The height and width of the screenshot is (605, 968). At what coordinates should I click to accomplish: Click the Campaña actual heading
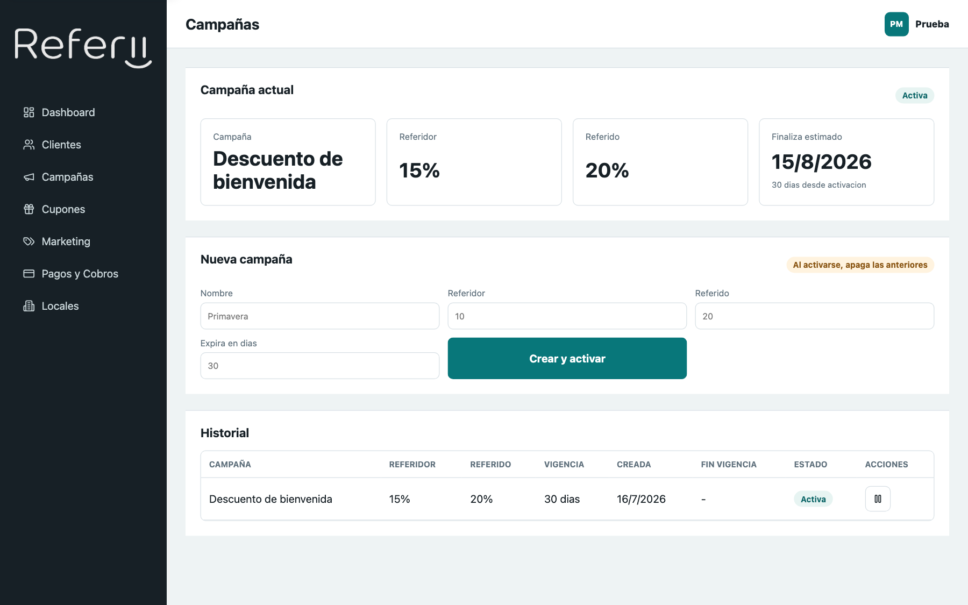[247, 90]
